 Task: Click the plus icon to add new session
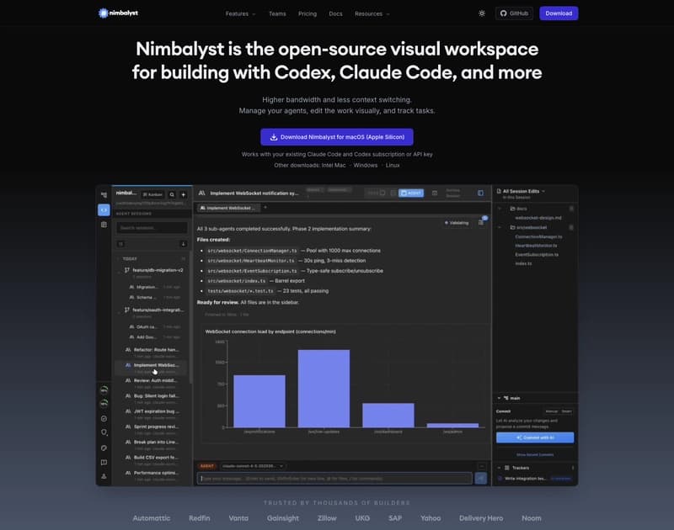point(183,194)
